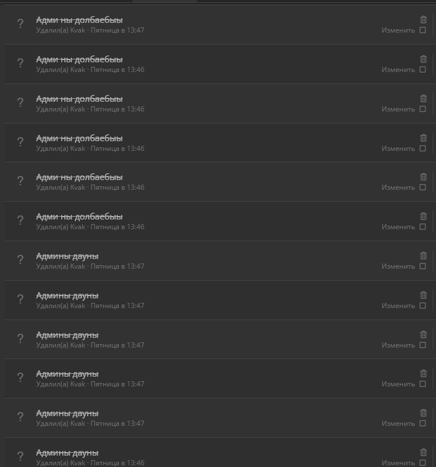Click question-mark avatar of first 'Админы дауны' entry
The width and height of the screenshot is (436, 467).
(20, 260)
